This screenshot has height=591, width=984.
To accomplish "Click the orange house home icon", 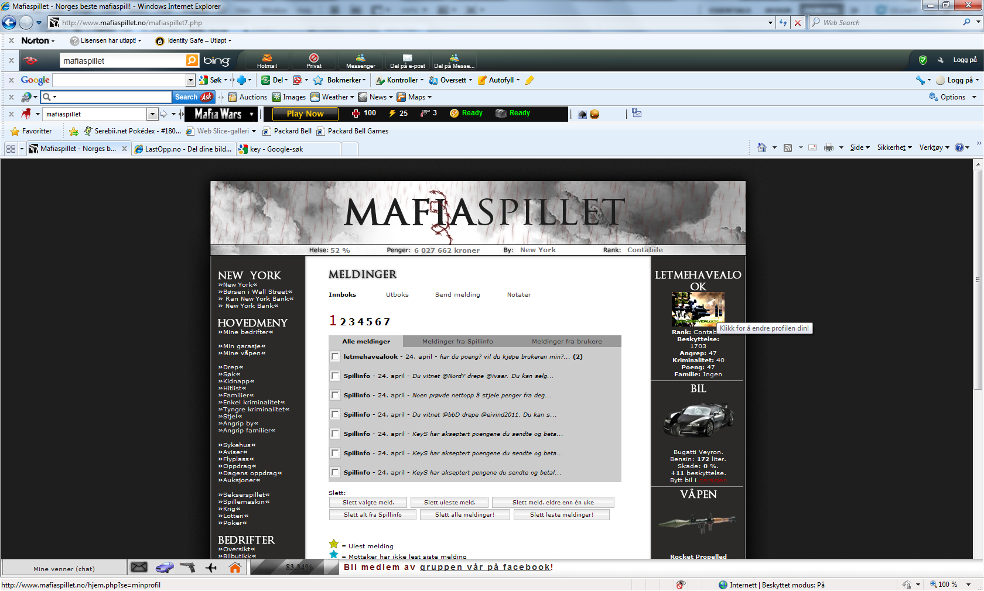I will pos(235,567).
